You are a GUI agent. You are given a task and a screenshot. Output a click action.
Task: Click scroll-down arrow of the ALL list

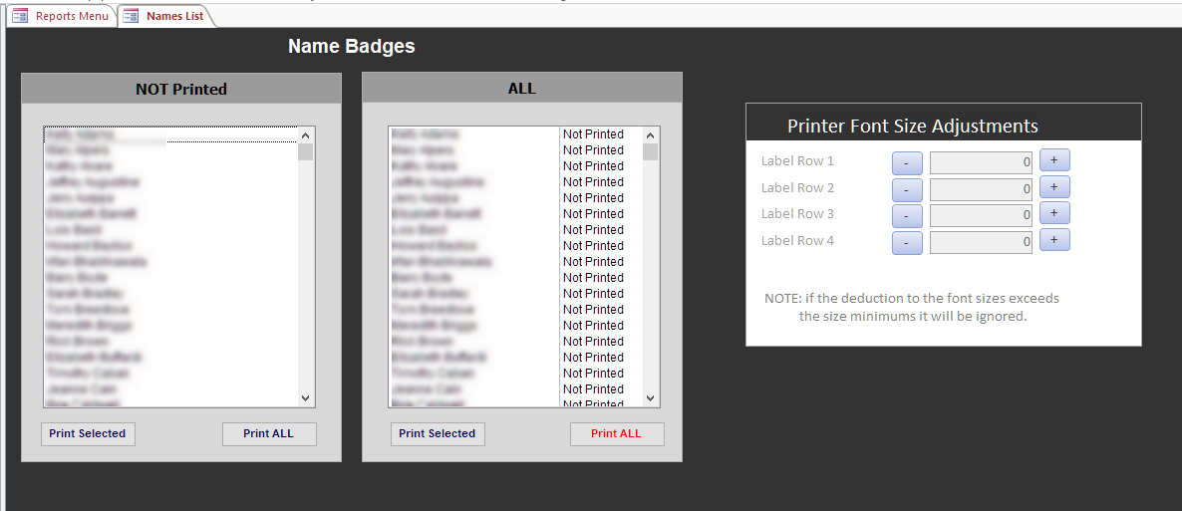(x=651, y=398)
